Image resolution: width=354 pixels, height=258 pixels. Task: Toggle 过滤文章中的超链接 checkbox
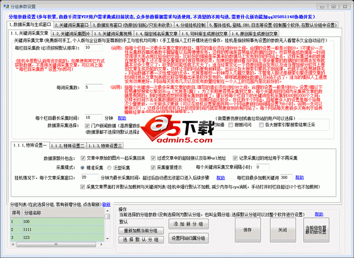[x=153, y=158]
